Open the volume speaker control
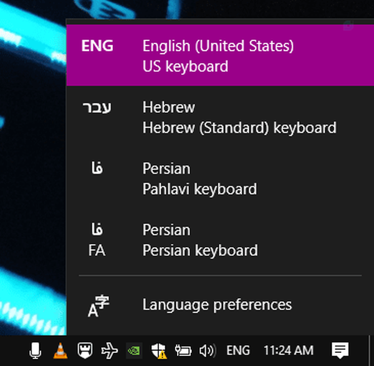The image size is (374, 366). coord(208,350)
